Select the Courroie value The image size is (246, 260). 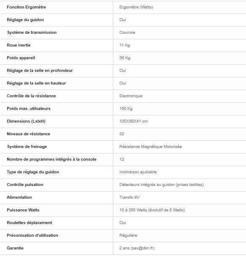pyautogui.click(x=127, y=33)
